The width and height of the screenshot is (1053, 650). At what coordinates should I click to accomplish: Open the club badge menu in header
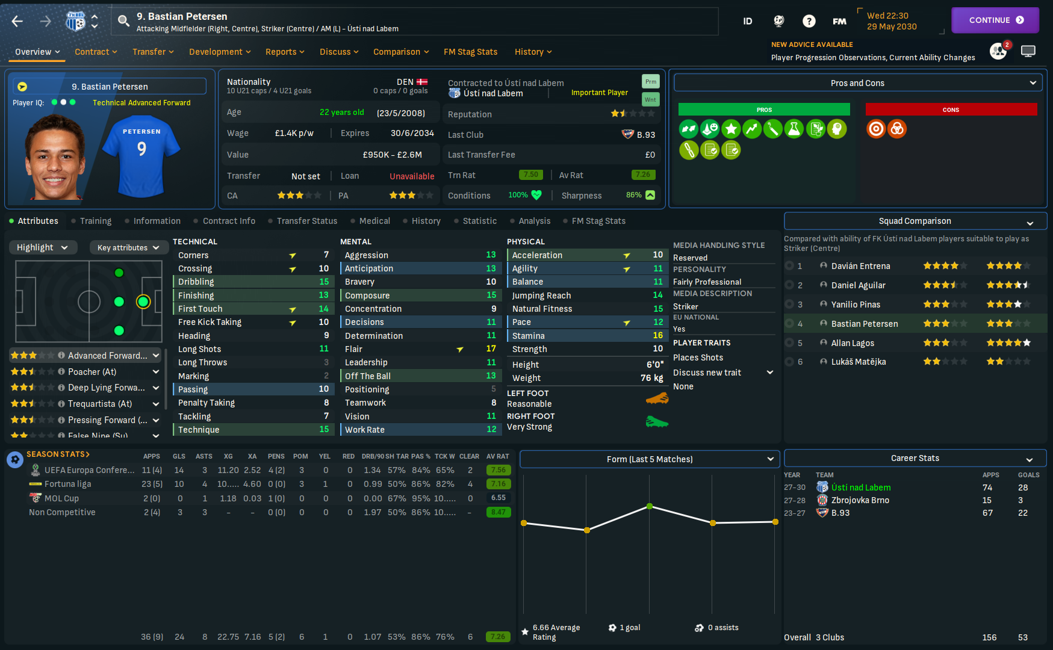tap(75, 22)
